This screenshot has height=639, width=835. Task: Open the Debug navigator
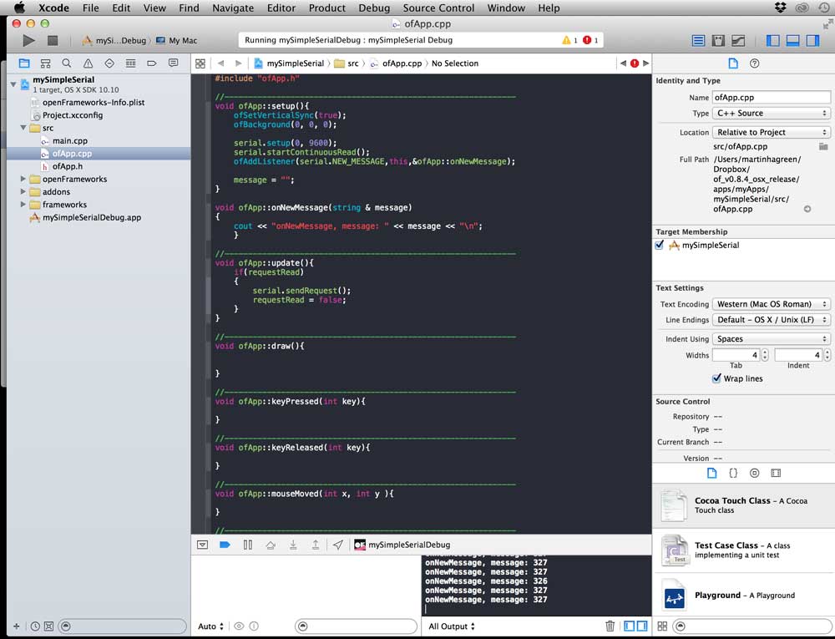[130, 63]
